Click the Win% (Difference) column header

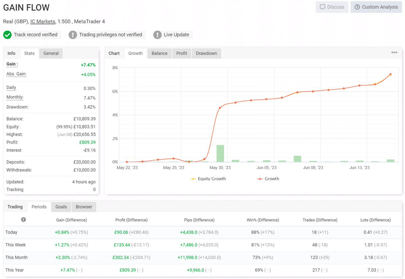pos(263,220)
